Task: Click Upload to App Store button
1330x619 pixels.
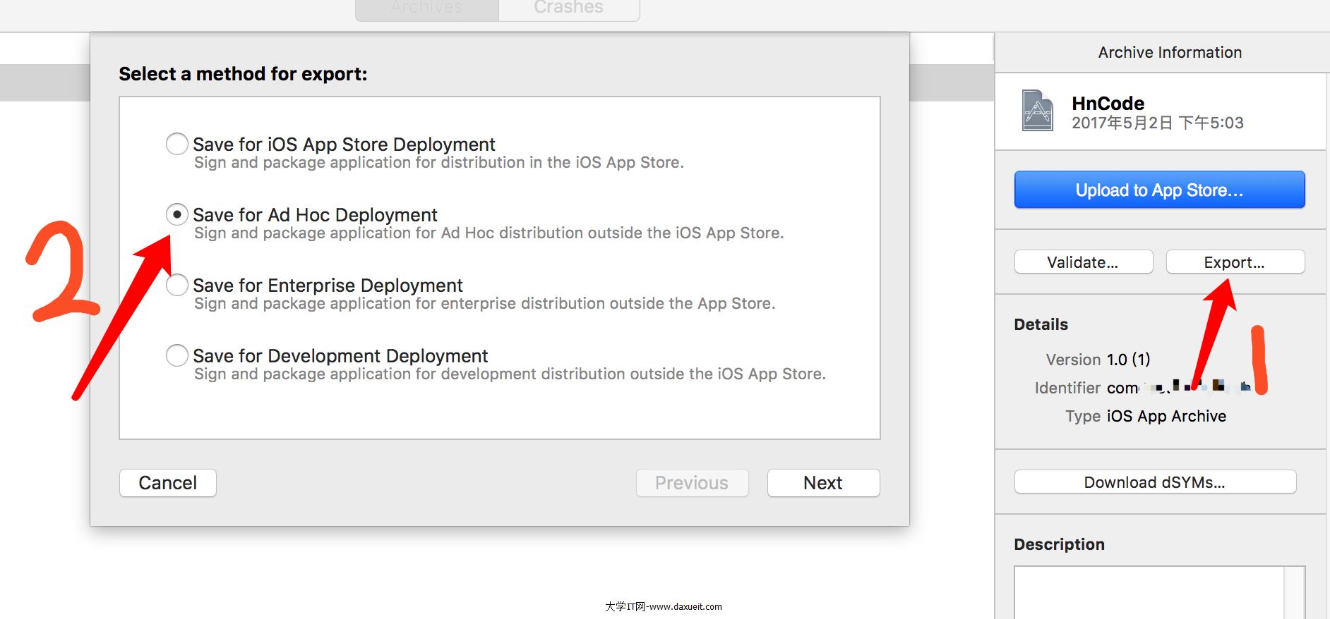Action: (1159, 190)
